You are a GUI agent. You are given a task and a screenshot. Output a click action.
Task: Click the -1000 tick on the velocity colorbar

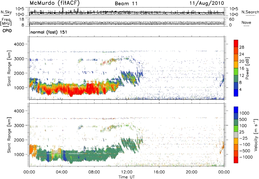tap(246, 157)
